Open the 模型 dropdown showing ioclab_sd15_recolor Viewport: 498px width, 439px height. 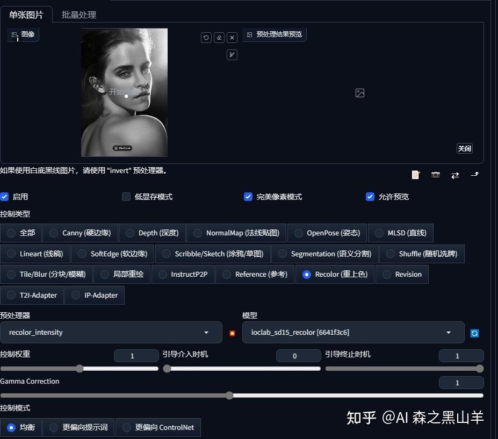click(352, 333)
